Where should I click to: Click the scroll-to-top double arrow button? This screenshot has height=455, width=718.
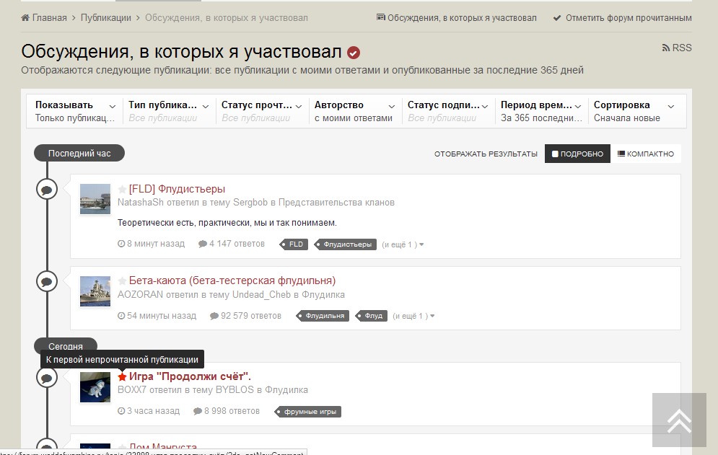[x=679, y=420]
